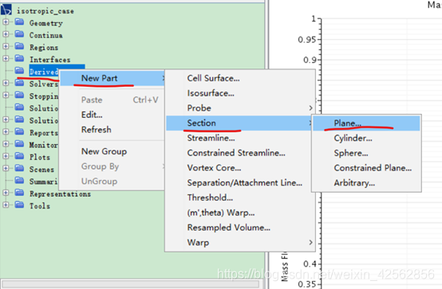Click the Tools folder icon
Image resolution: width=442 pixels, height=289 pixels.
pyautogui.click(x=19, y=205)
